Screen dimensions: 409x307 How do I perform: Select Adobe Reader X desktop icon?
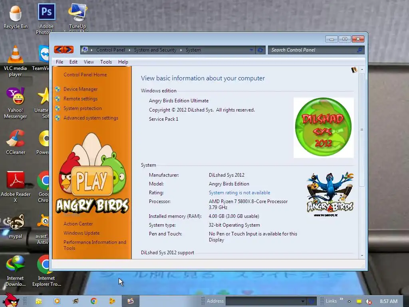pyautogui.click(x=16, y=187)
